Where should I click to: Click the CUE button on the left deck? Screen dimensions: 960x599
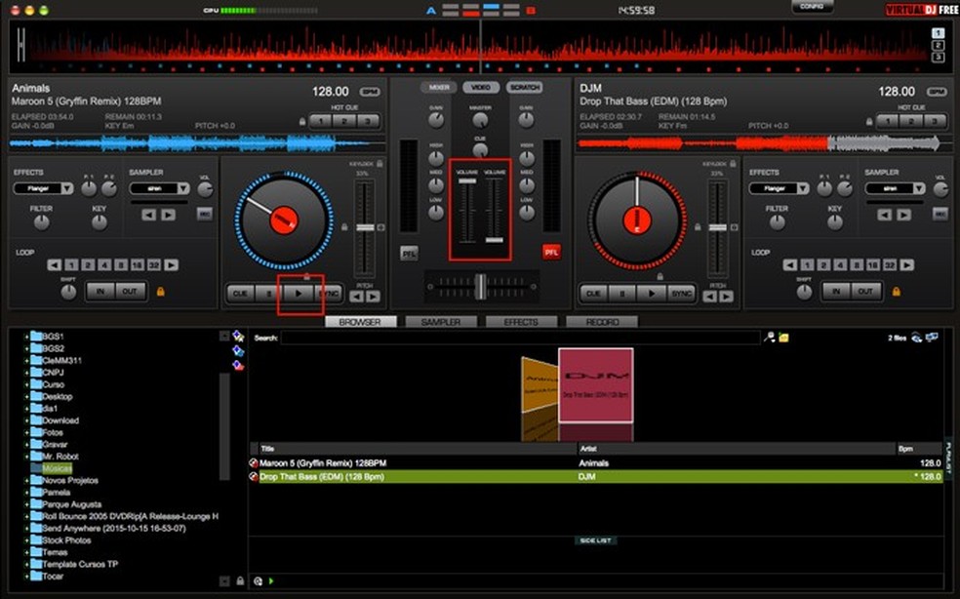tap(239, 293)
